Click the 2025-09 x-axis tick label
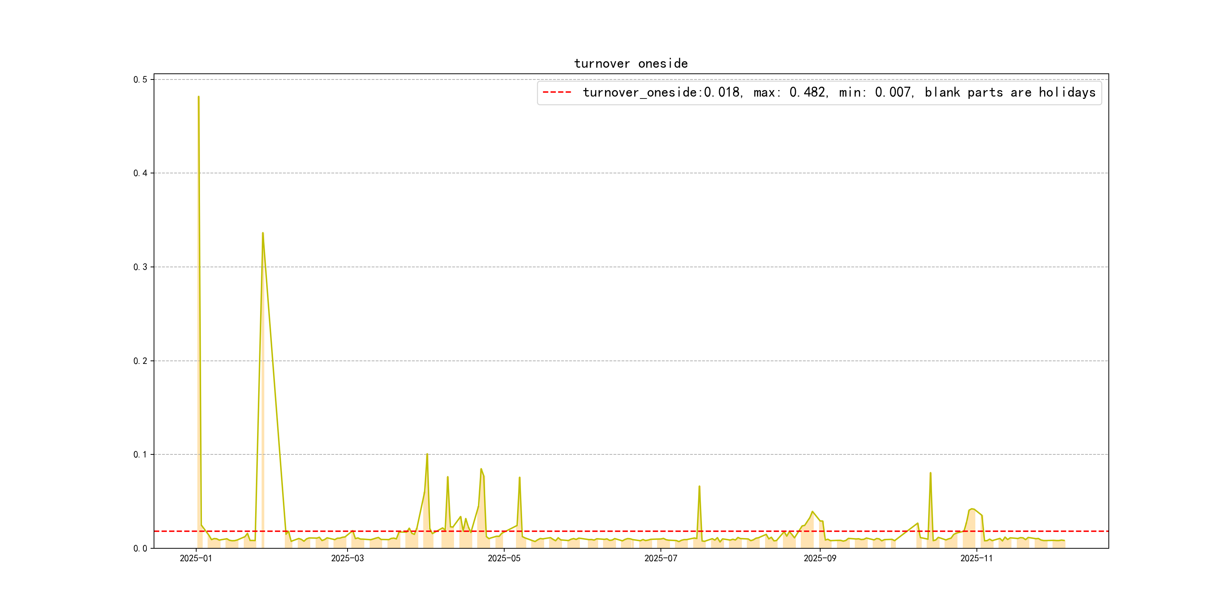Viewport: 1232px width, 616px height. pyautogui.click(x=820, y=558)
